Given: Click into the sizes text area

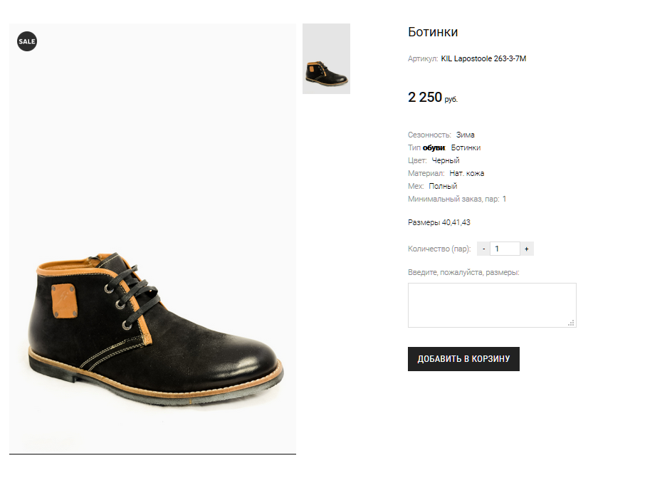Looking at the screenshot, I should pos(491,305).
